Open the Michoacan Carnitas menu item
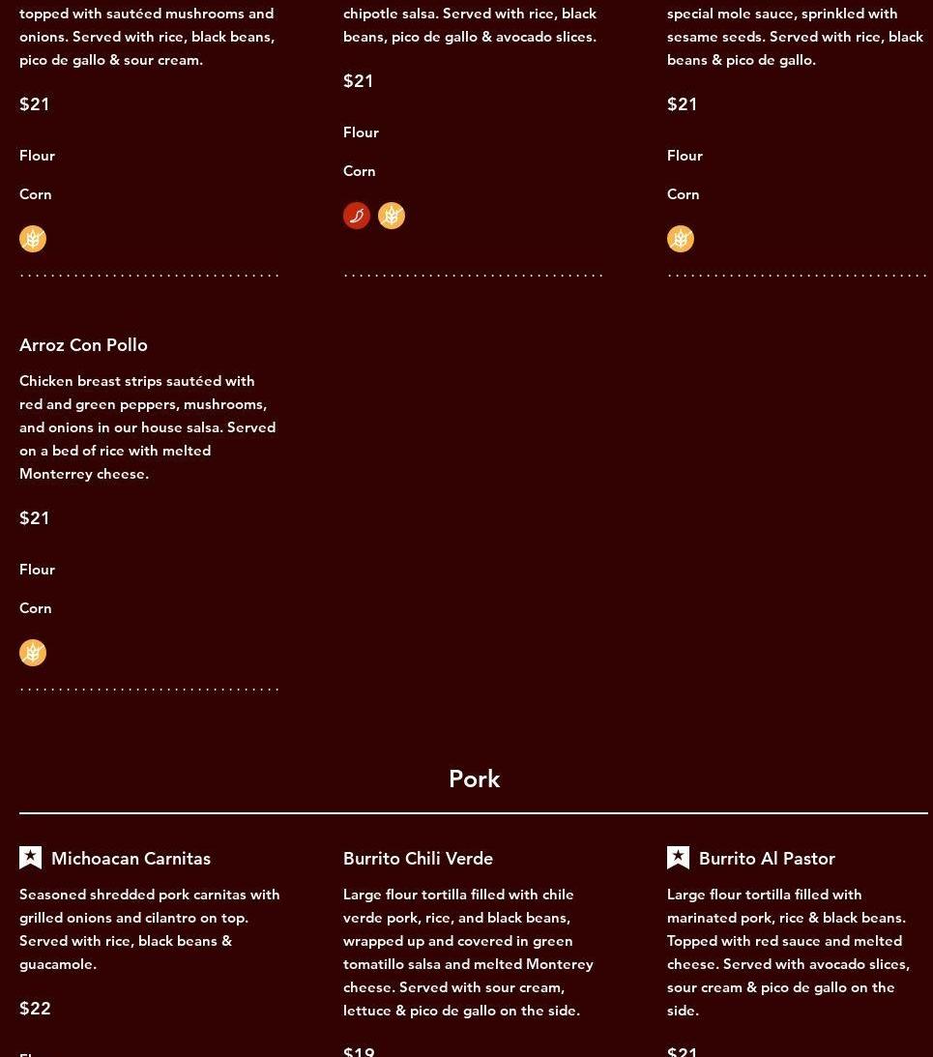933x1057 pixels. pyautogui.click(x=131, y=859)
